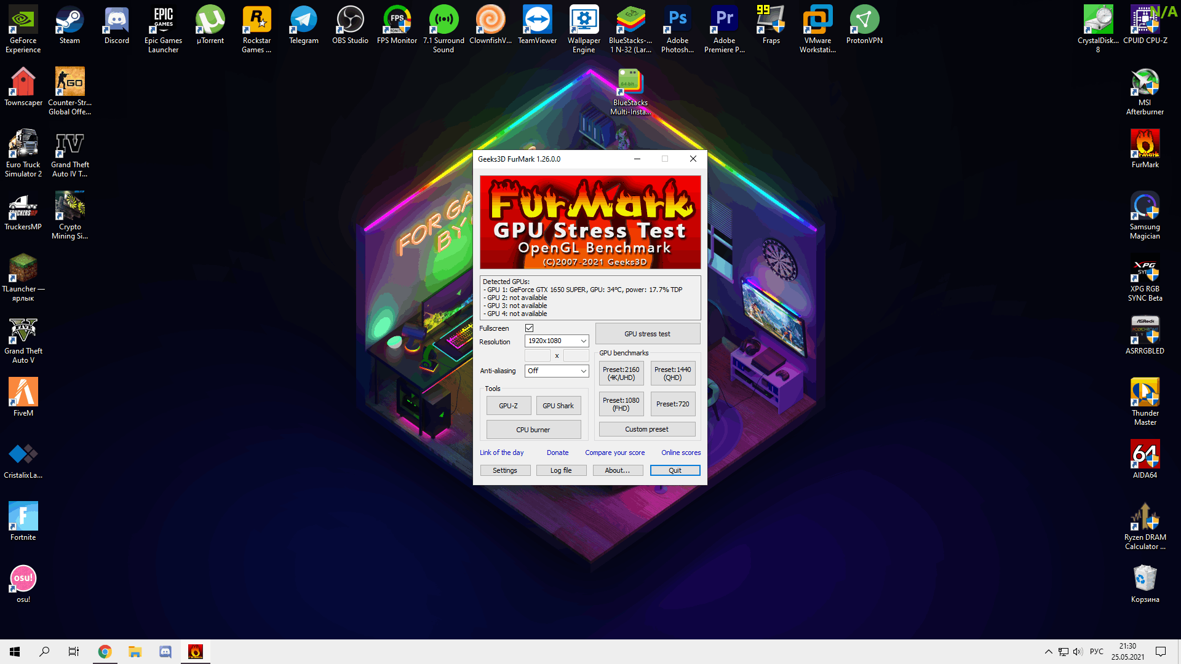Viewport: 1181px width, 664px height.
Task: Select Preset:2160 4K/UHD benchmark
Action: (621, 373)
